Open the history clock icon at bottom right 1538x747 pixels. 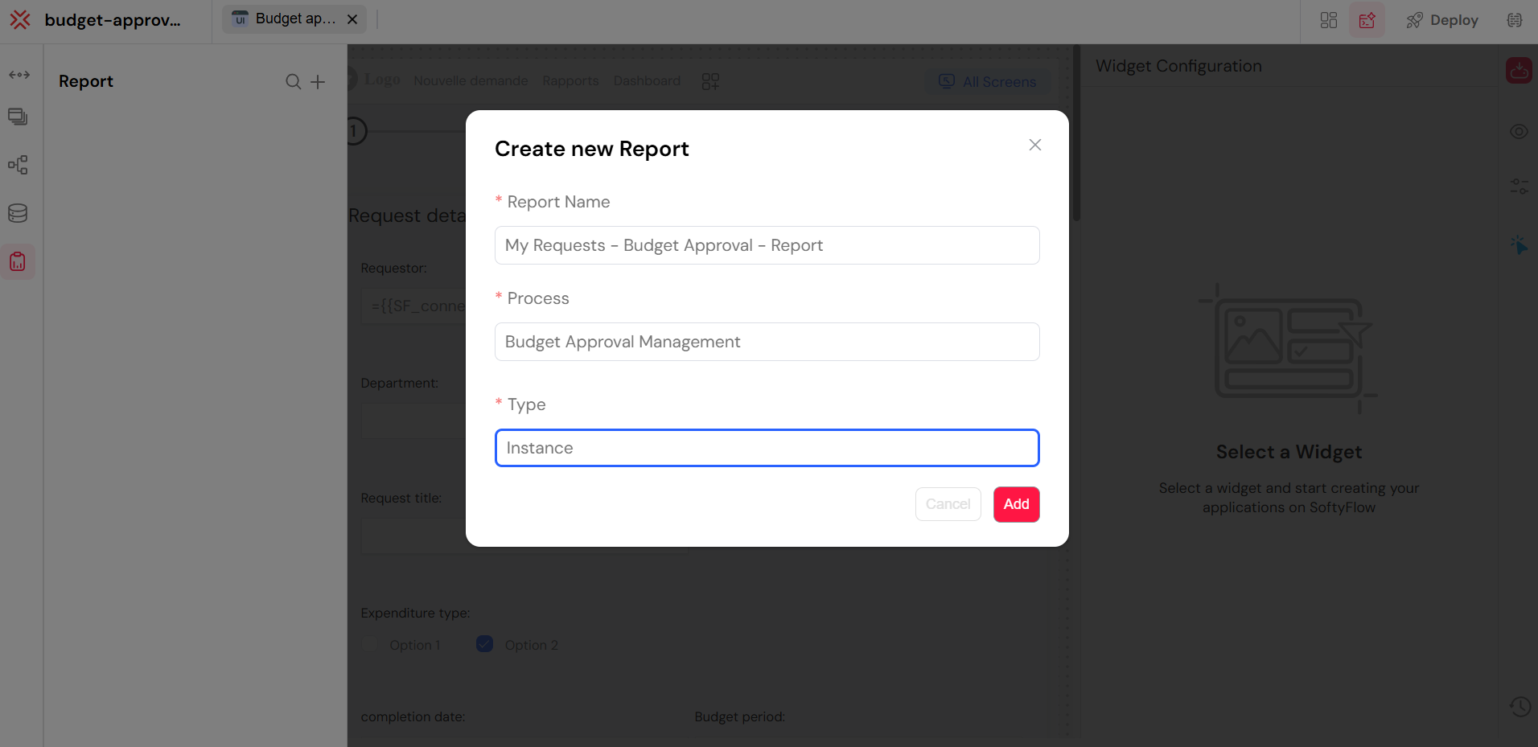[x=1519, y=707]
